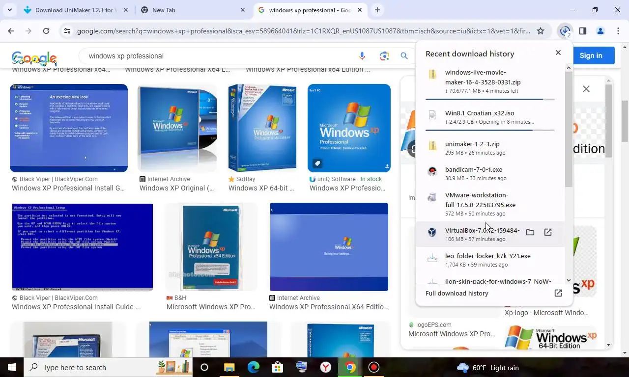This screenshot has width=629, height=377.
Task: Open VirtualBox download with external icon
Action: [x=548, y=232]
